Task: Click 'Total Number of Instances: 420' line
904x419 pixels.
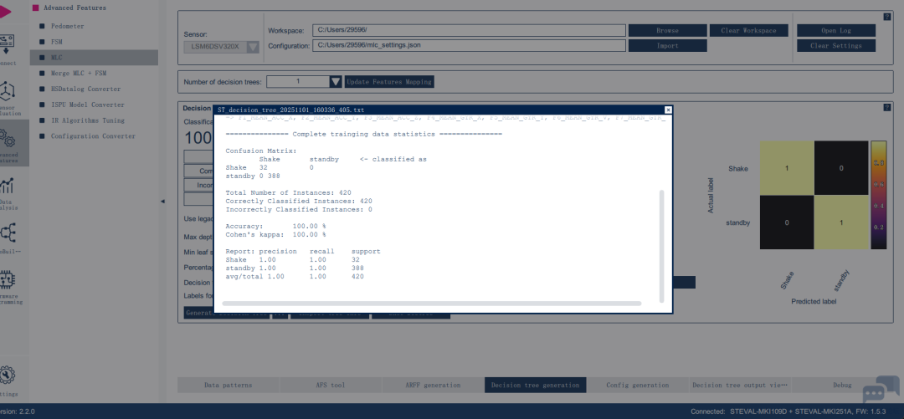Action: tap(288, 192)
